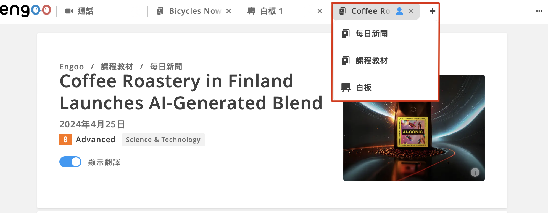Click the 課程教材 breadcrumb link
This screenshot has width=548, height=213.
[x=117, y=67]
